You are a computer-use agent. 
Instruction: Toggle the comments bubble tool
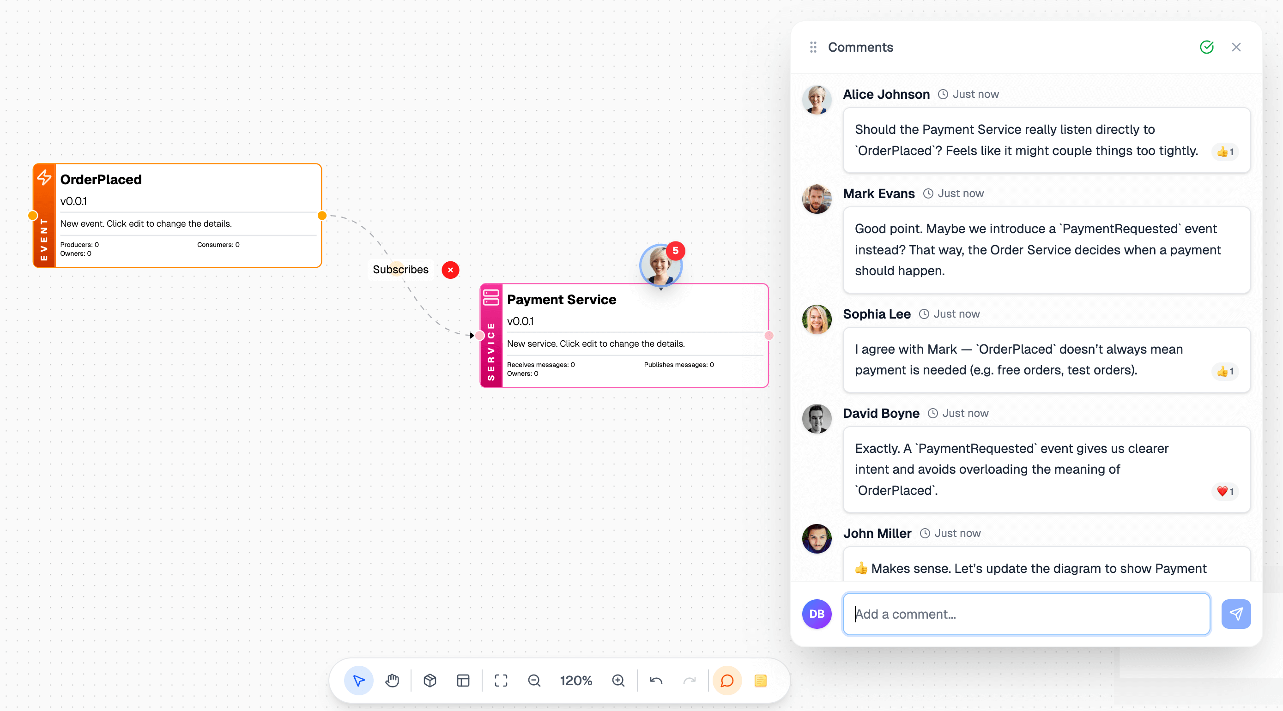point(726,680)
